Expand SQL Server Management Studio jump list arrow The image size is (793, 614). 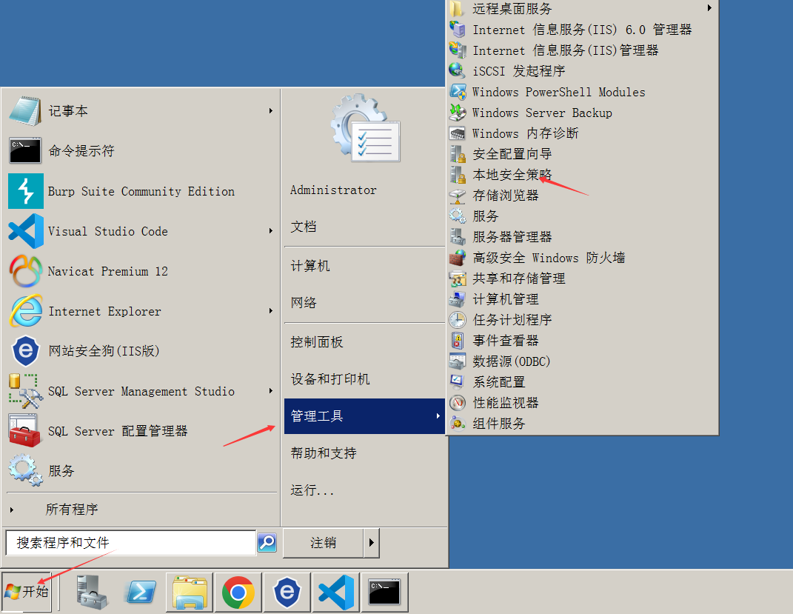271,391
